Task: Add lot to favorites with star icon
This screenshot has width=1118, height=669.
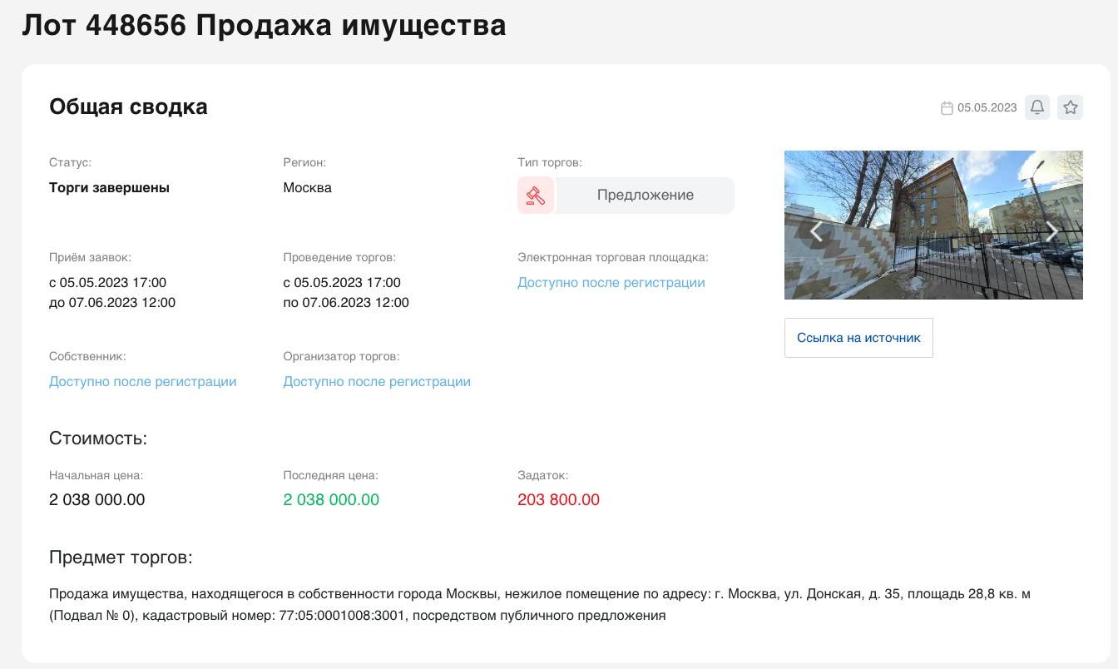Action: (x=1071, y=107)
